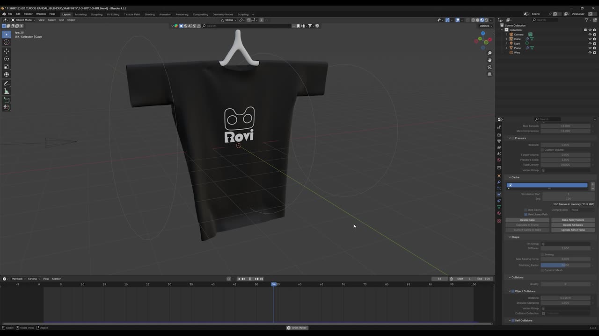The height and width of the screenshot is (336, 599).
Task: Click the pan hand viewport gizmo
Action: [x=489, y=60]
